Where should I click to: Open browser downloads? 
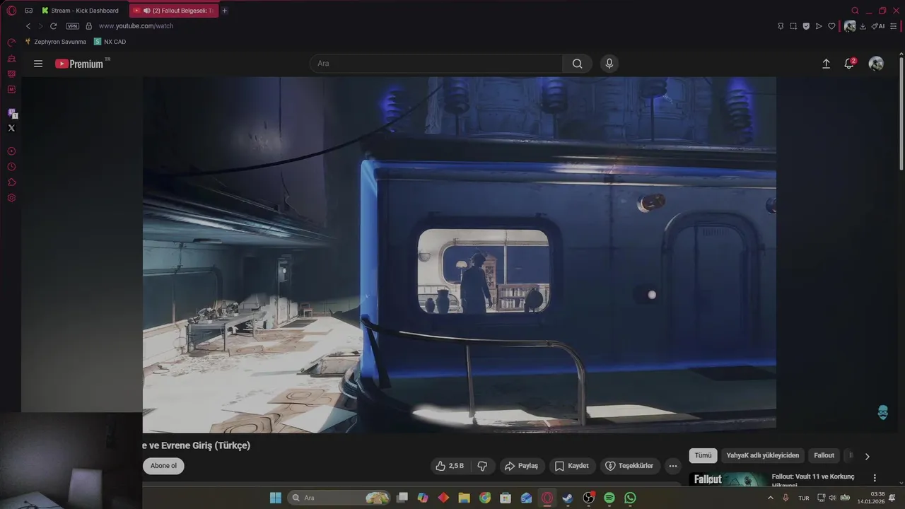(x=863, y=26)
